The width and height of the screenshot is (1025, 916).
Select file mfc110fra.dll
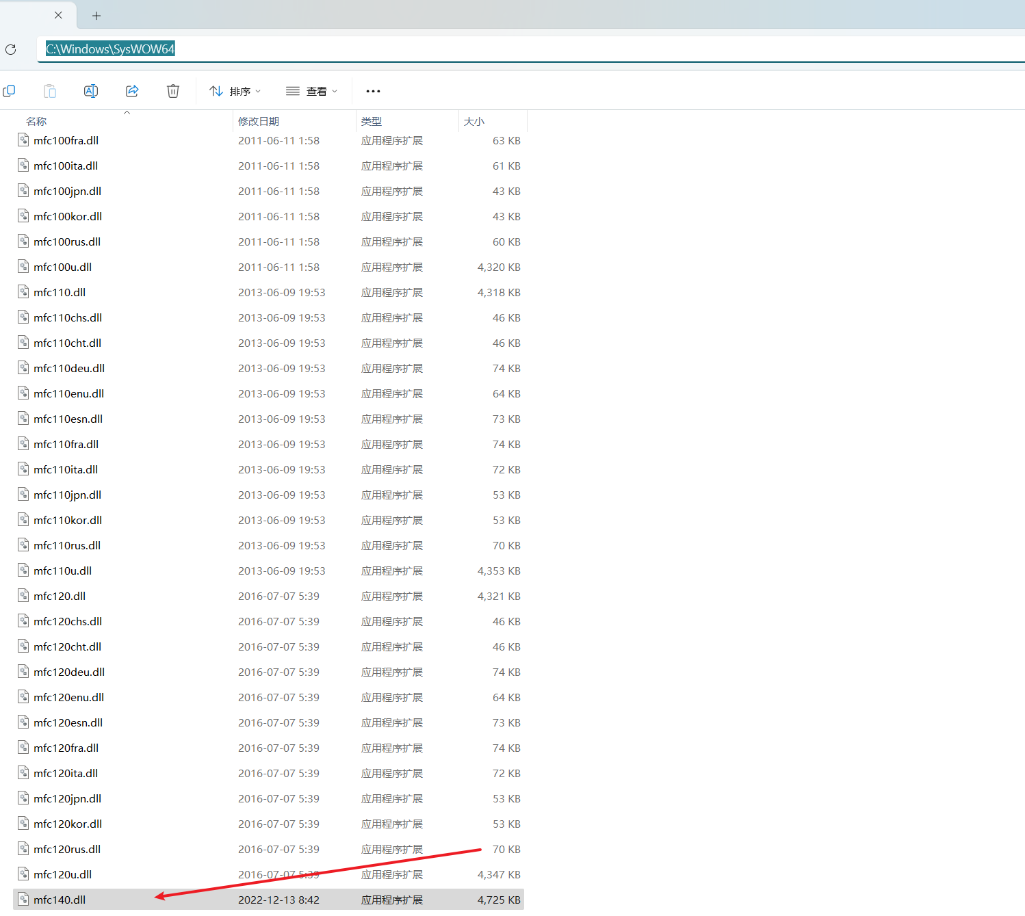point(66,444)
